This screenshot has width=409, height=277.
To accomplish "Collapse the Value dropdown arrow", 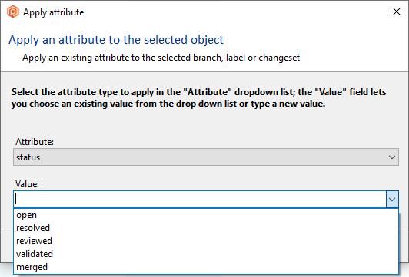I will pyautogui.click(x=392, y=200).
